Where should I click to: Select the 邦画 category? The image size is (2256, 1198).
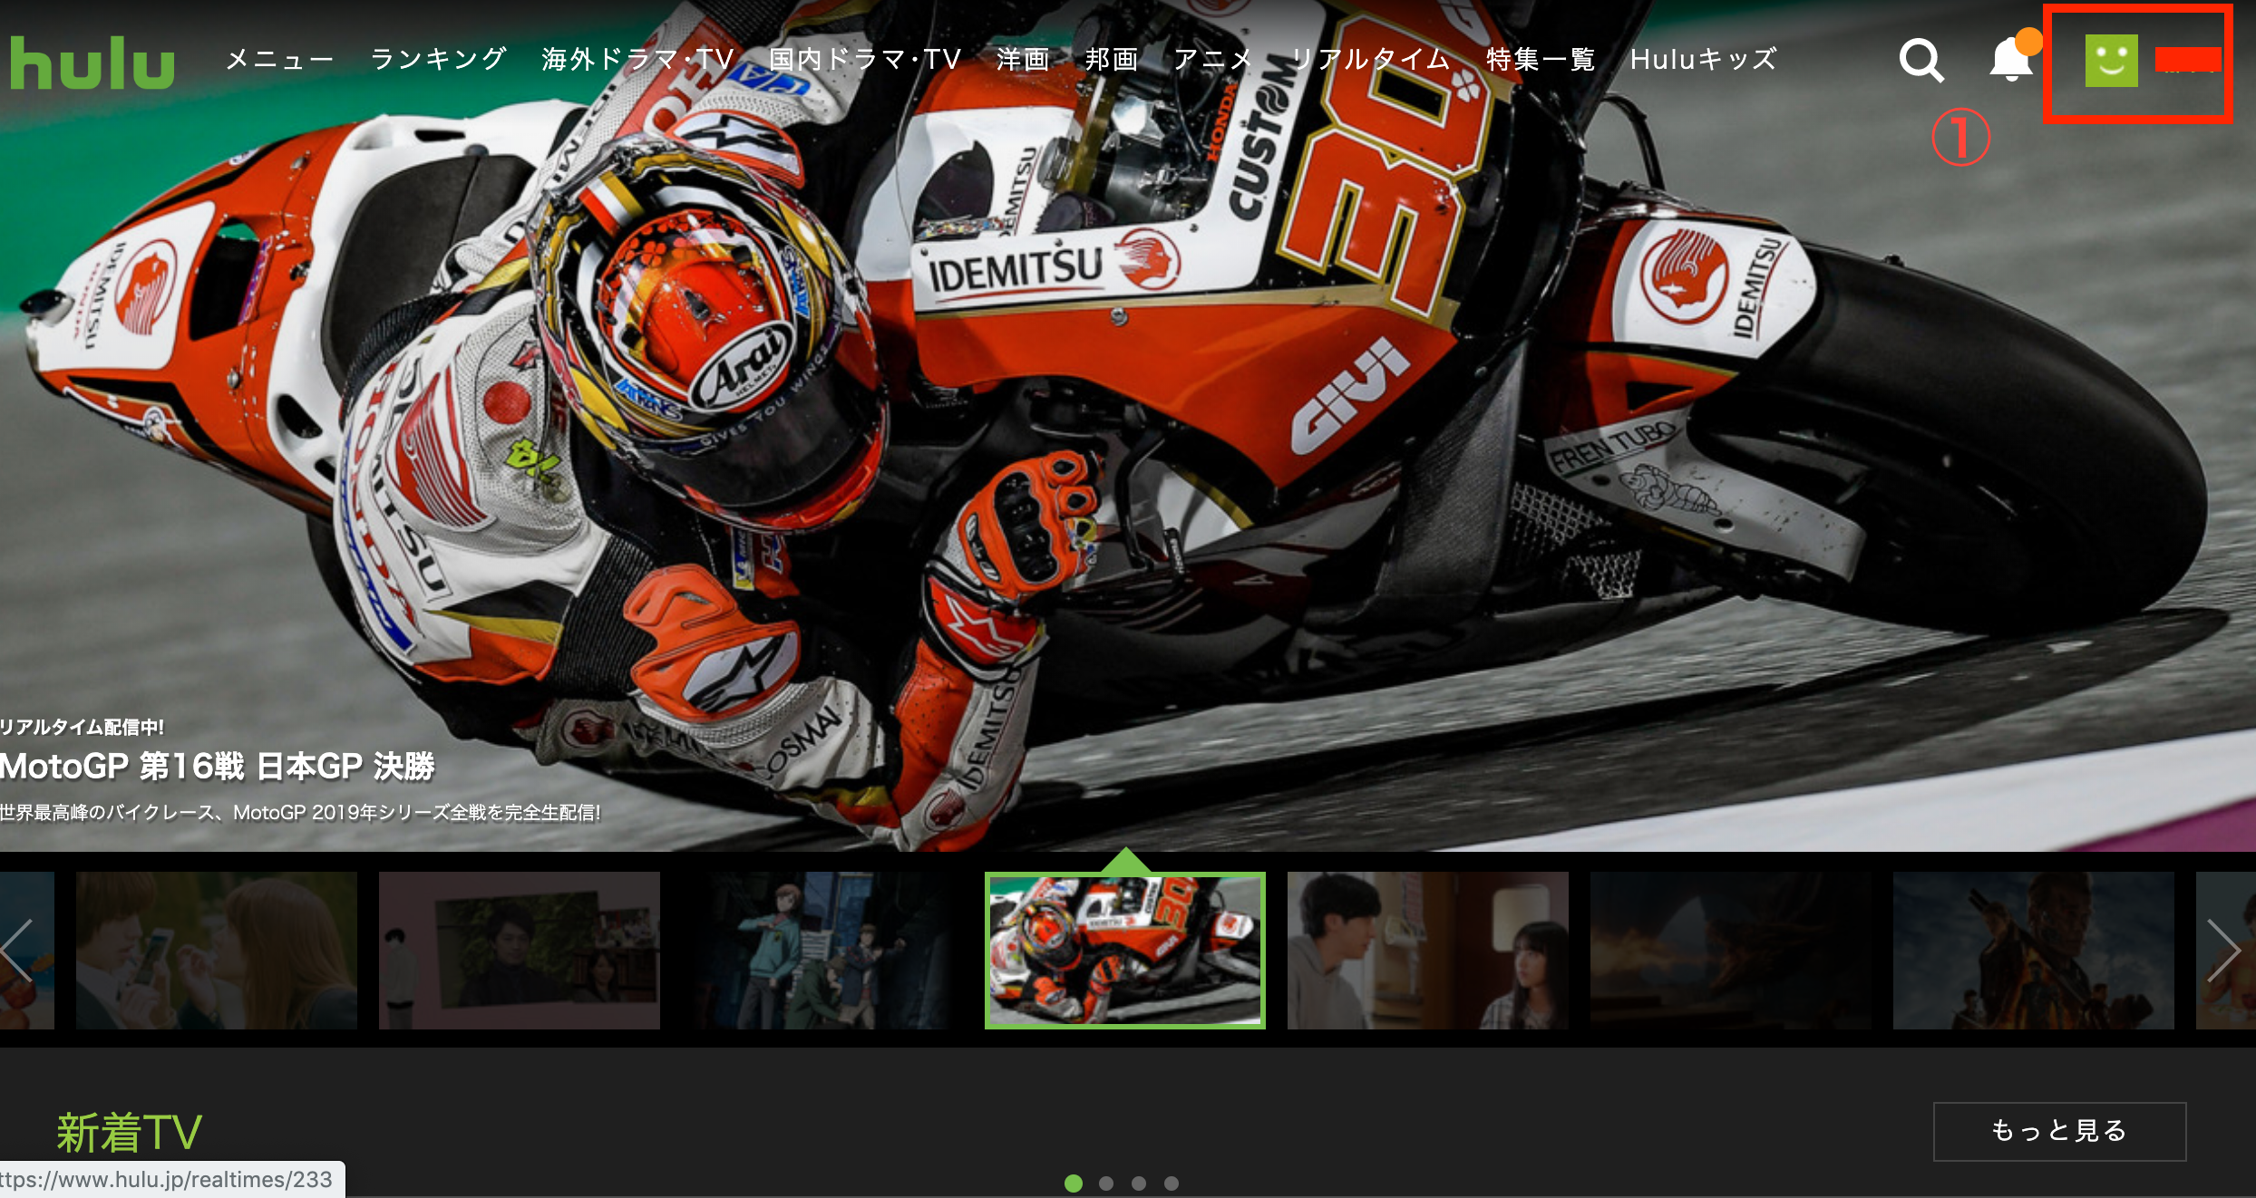click(1112, 60)
